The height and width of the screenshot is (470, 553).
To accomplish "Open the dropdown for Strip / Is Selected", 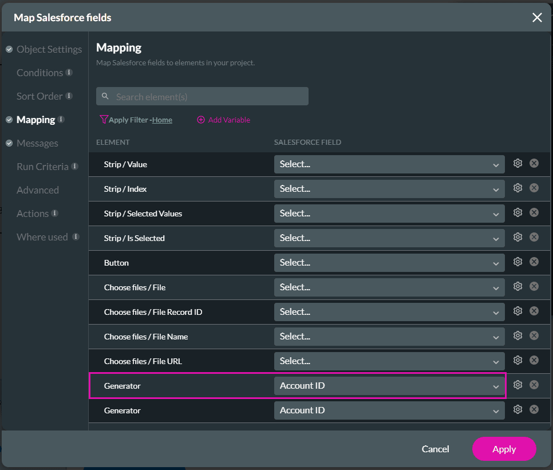I will click(x=389, y=238).
